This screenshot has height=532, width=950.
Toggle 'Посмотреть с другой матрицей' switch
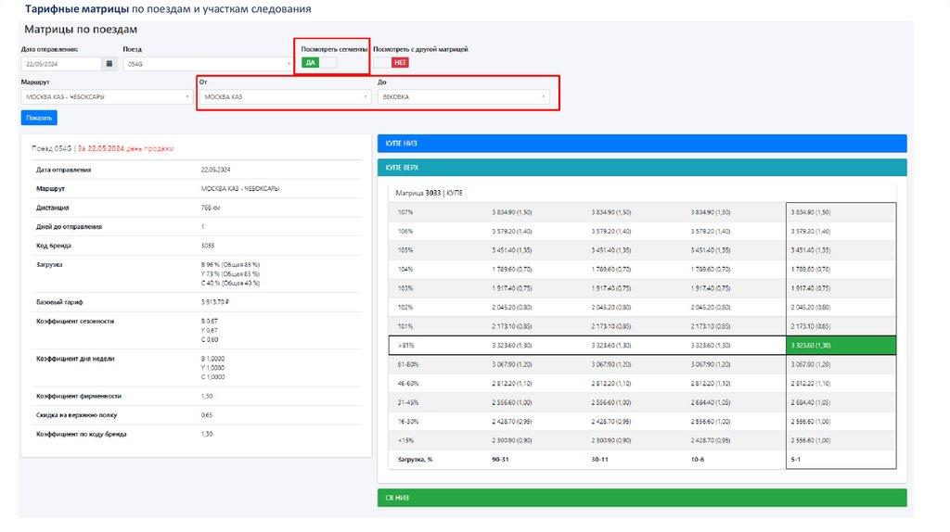(x=391, y=62)
